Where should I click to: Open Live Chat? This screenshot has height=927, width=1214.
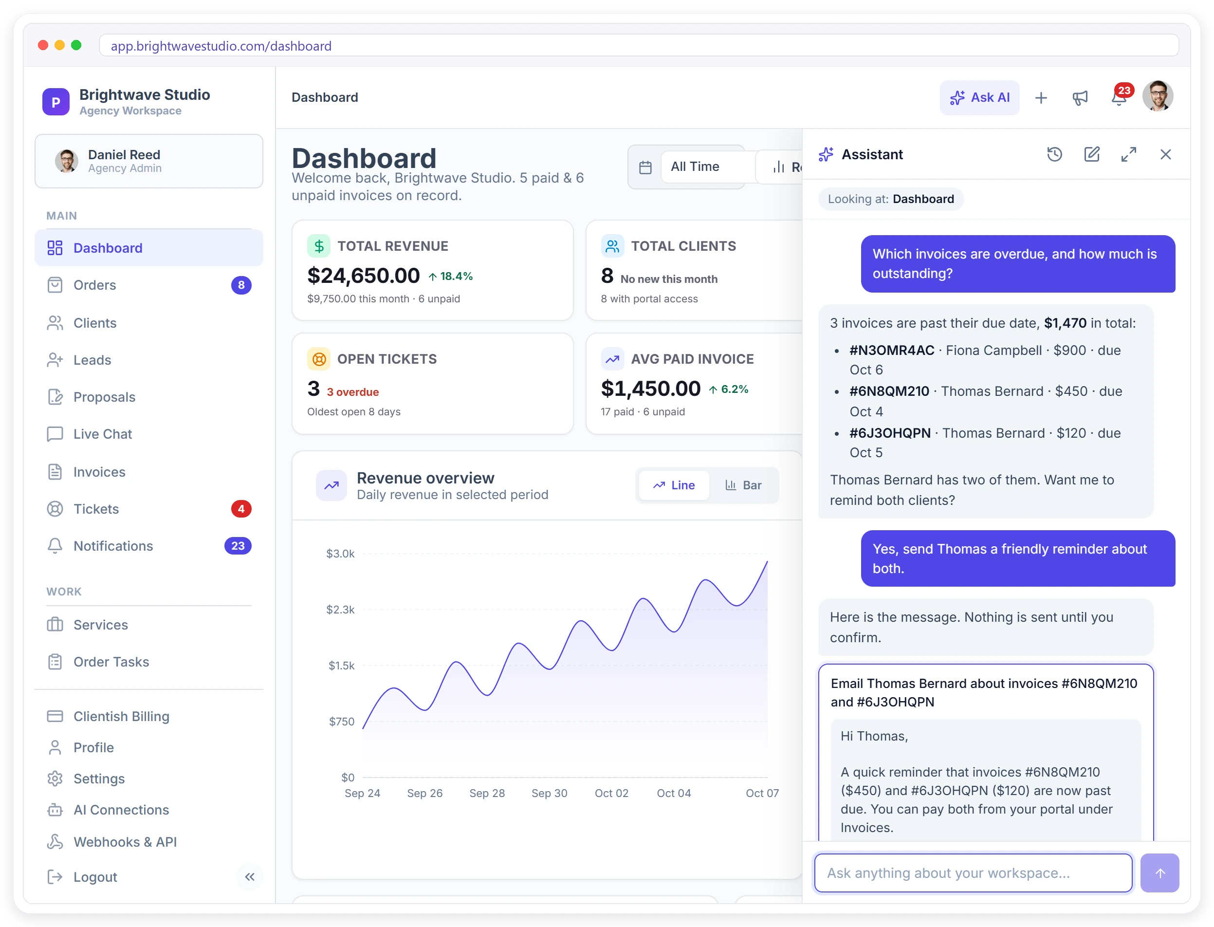point(148,434)
